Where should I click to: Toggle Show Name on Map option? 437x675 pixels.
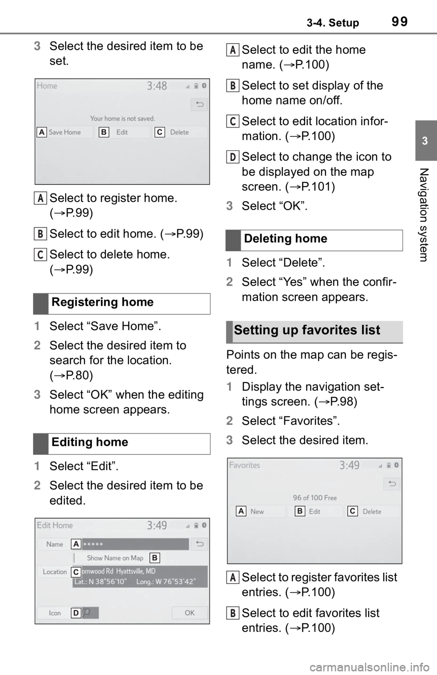[117, 558]
